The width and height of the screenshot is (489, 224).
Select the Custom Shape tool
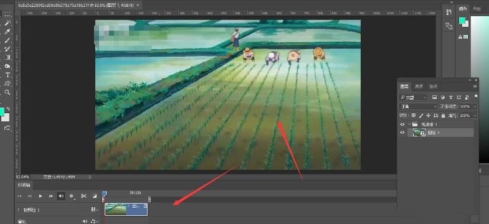pyautogui.click(x=7, y=83)
